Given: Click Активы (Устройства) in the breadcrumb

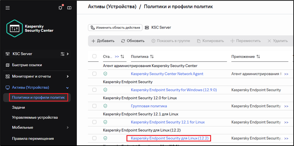Looking at the screenshot, I should pos(112,7).
